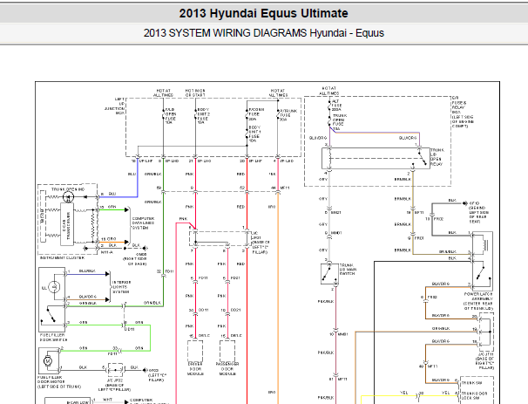The height and width of the screenshot is (404, 528).
Task: Click the TRUNK OPEN FUSE 15A label
Action: [x=340, y=122]
